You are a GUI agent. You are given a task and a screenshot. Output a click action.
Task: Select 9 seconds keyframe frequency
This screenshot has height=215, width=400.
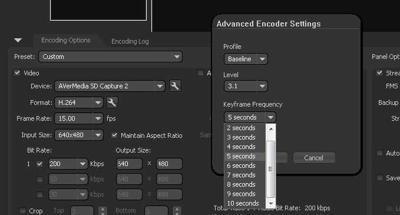click(245, 194)
